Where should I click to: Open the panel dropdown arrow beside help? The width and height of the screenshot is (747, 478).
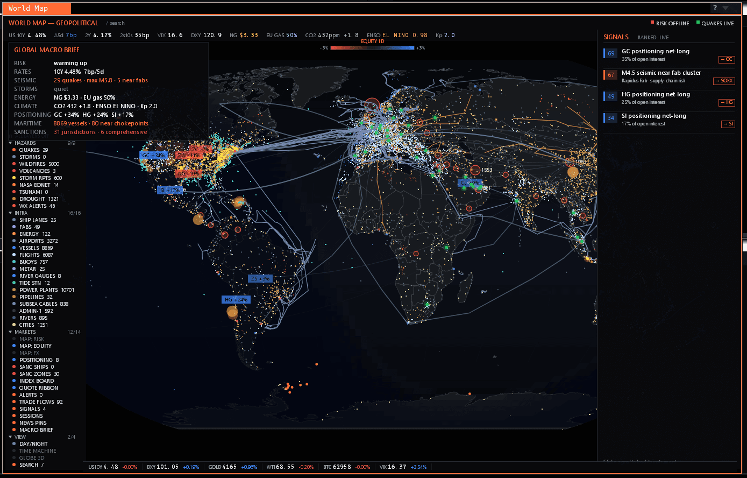[x=725, y=8]
